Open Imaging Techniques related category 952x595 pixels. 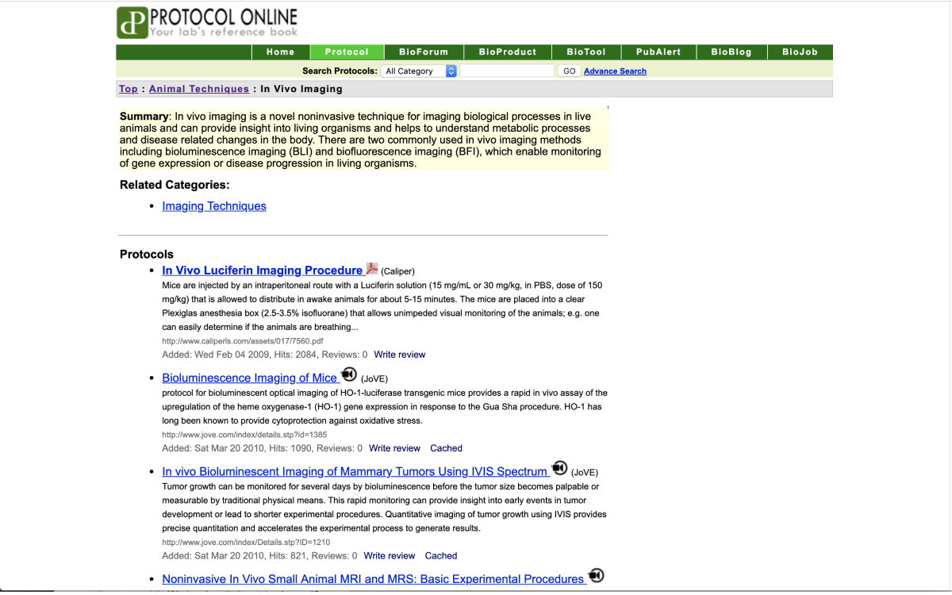214,206
